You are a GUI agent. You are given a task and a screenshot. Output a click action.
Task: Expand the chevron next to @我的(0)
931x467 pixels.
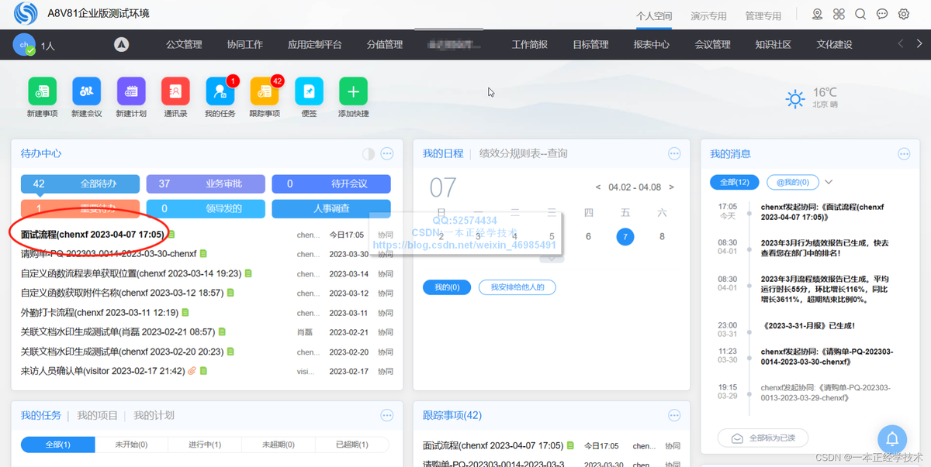click(x=829, y=180)
